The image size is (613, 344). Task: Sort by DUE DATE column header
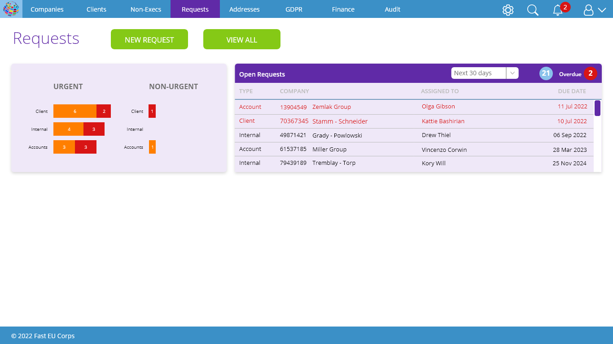coord(572,91)
